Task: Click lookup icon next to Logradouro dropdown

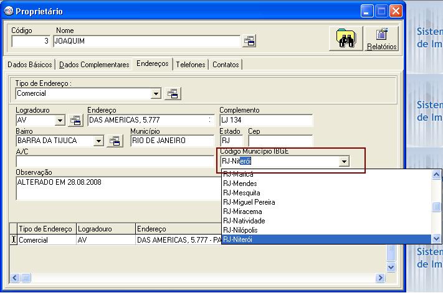Action: (75, 120)
